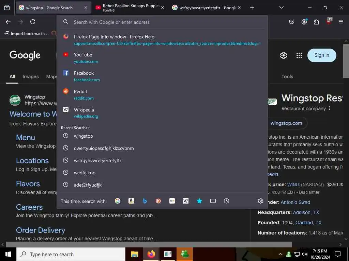349x261 pixels.
Task: Choose recent search wedfgjkop
Action: 162,173
